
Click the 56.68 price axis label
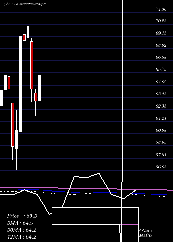coord(161,167)
